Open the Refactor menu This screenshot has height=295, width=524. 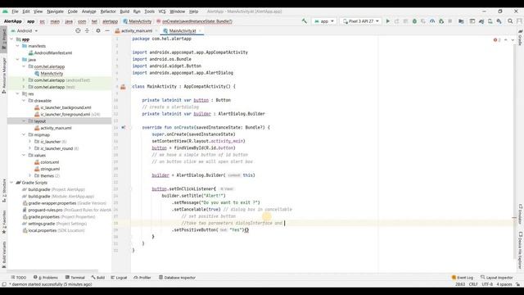tap(108, 11)
